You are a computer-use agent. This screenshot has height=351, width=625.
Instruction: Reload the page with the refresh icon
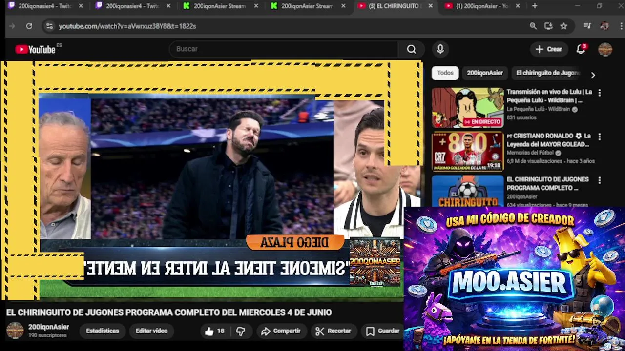(x=29, y=26)
